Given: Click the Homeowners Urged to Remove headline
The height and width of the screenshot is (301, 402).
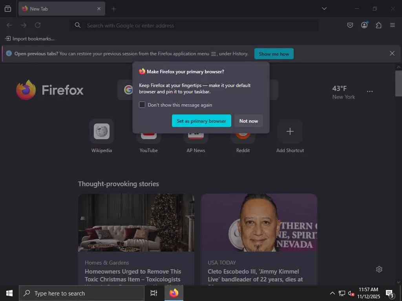Looking at the screenshot, I should click(133, 276).
